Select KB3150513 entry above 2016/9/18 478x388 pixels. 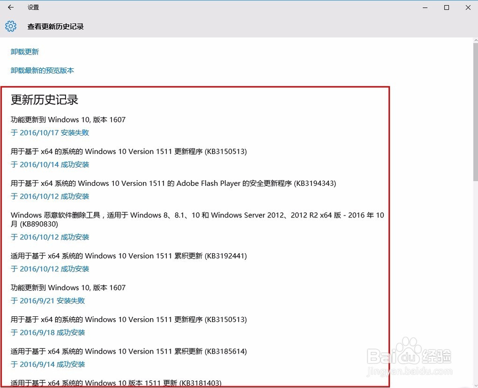129,319
